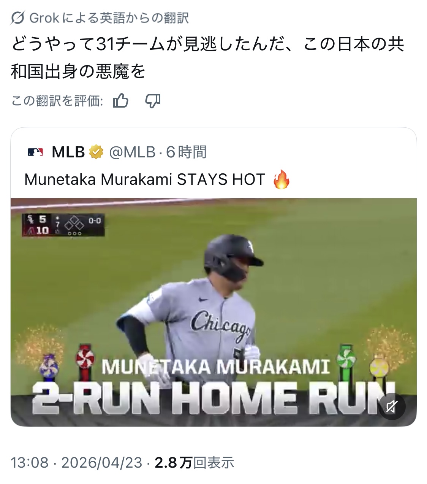Tap the Grok translation icon

[x=17, y=18]
